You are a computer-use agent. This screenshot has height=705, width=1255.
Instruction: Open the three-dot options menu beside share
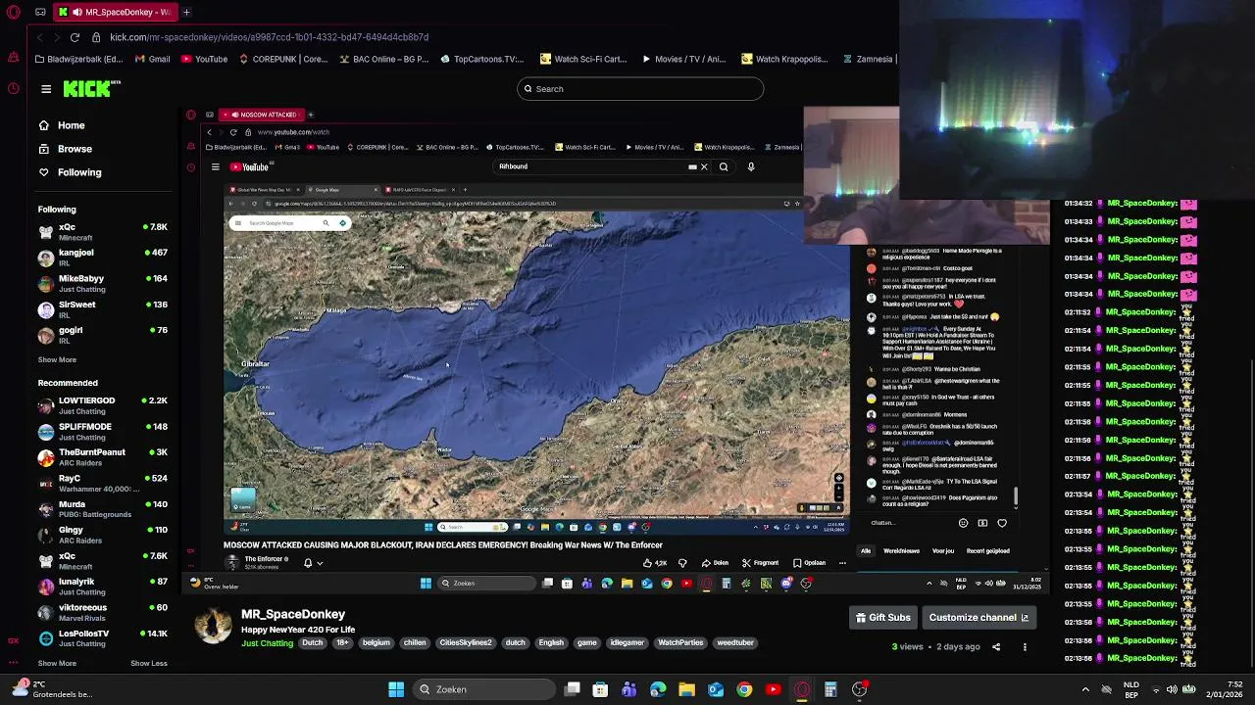(1025, 647)
